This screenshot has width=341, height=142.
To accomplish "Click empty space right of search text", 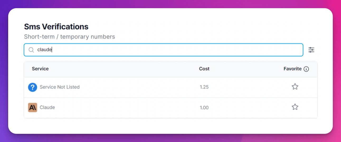I will tap(172, 50).
